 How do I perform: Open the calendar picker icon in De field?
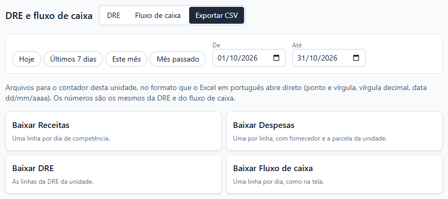click(x=276, y=58)
